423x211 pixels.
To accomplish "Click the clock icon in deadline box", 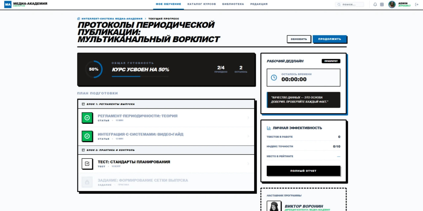I will click(x=274, y=78).
